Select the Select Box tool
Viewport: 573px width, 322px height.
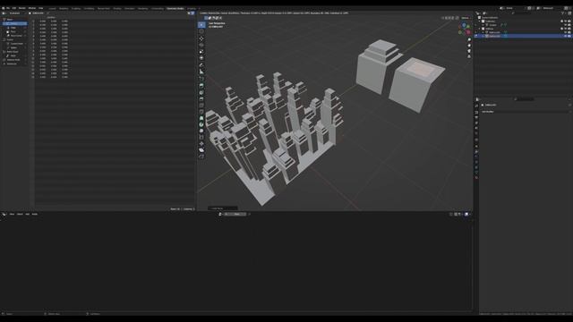pos(201,25)
